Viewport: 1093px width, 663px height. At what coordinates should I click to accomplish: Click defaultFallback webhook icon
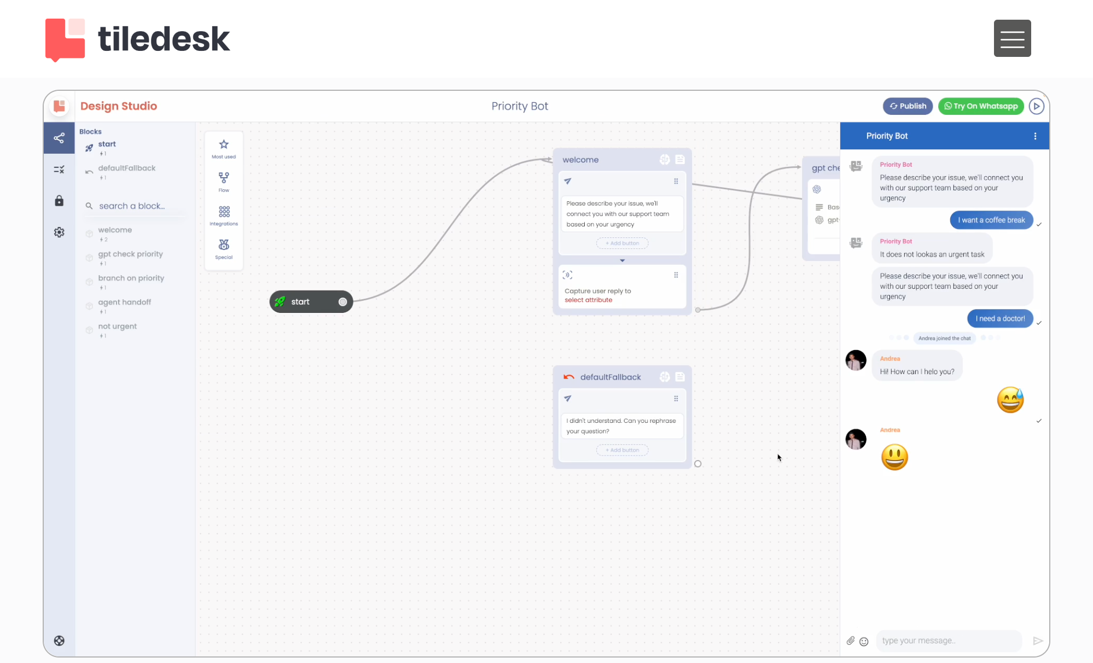(x=665, y=376)
